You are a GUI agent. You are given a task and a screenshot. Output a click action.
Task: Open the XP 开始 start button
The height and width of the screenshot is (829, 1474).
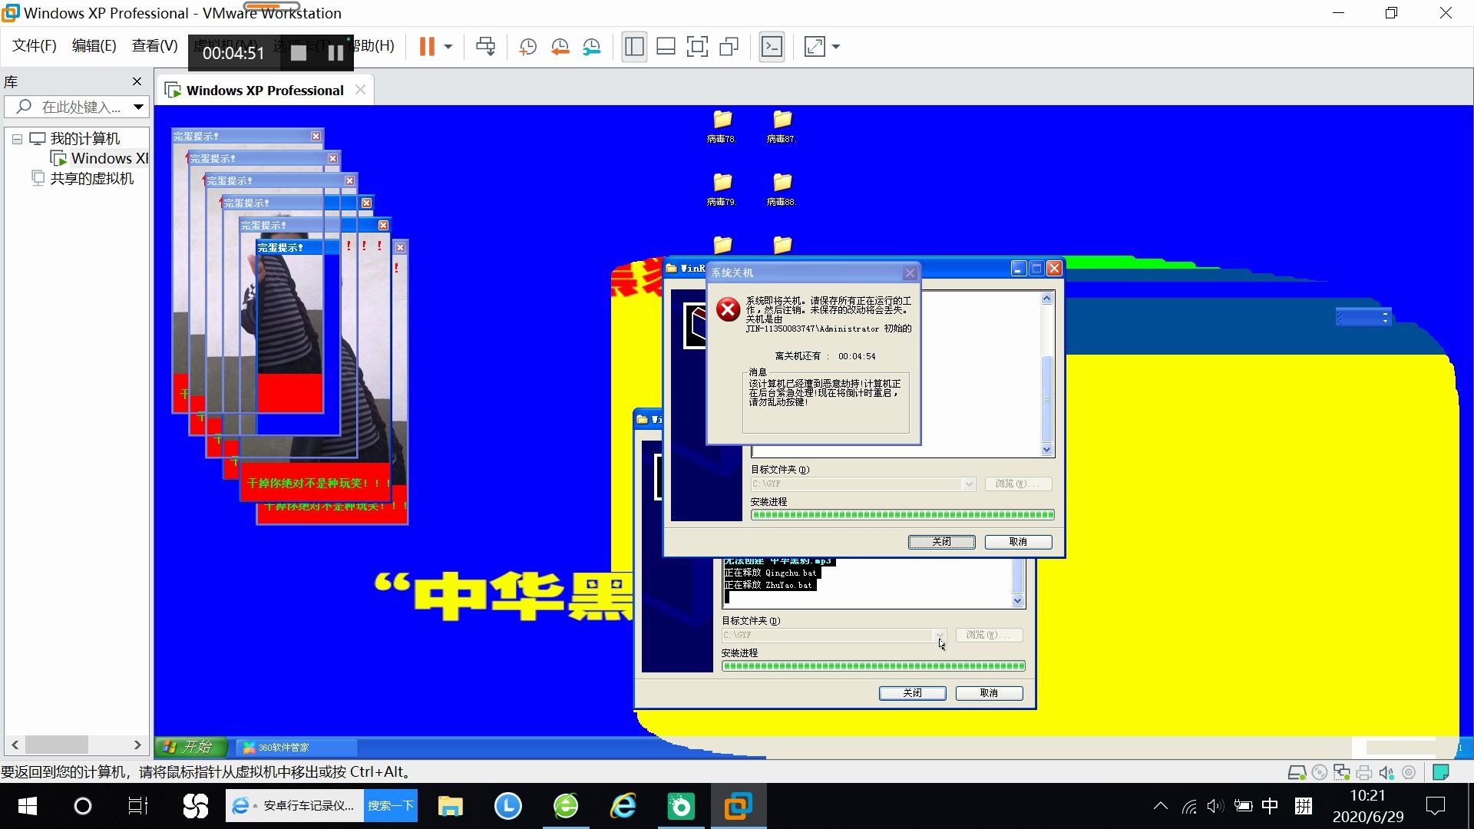190,747
